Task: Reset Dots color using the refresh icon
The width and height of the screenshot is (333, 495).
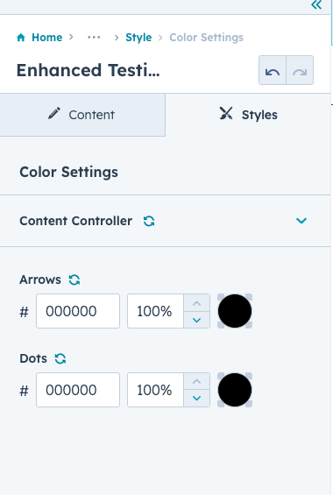Action: (x=60, y=358)
